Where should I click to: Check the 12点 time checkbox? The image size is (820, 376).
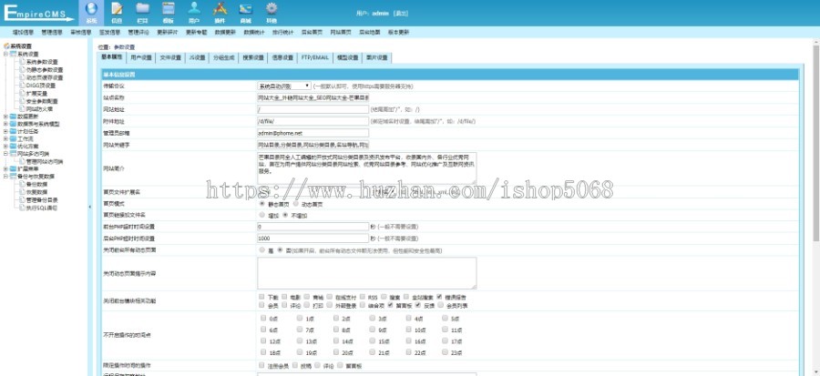pyautogui.click(x=263, y=340)
